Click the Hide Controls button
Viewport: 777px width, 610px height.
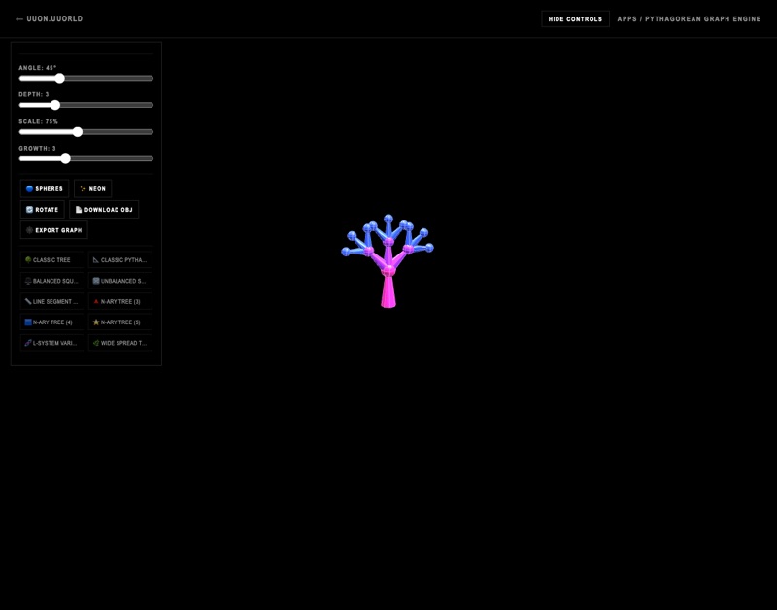(x=575, y=18)
